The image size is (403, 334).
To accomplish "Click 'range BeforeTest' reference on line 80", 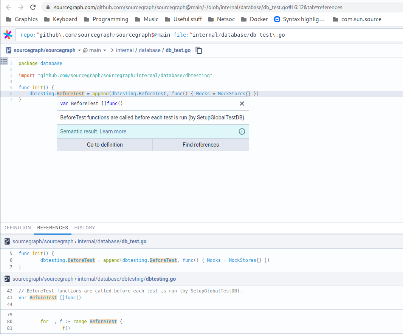I will click(x=103, y=322).
